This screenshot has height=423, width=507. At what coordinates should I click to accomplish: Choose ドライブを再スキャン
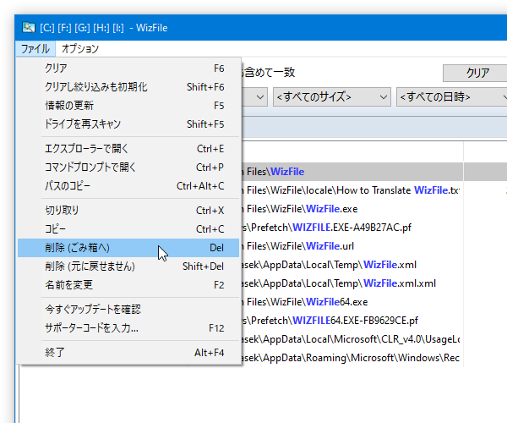128,124
